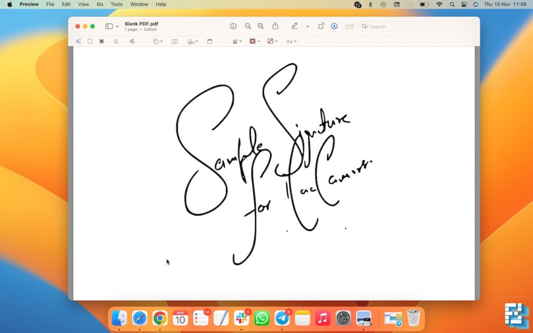Image resolution: width=533 pixels, height=333 pixels.
Task: Toggle the Markup toolbar pencil icon
Action: coord(294,26)
